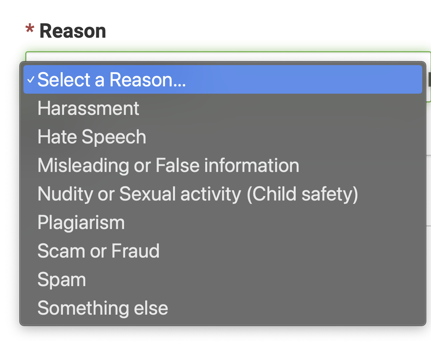The image size is (431, 341).
Task: Click the Reason field label
Action: 72,31
